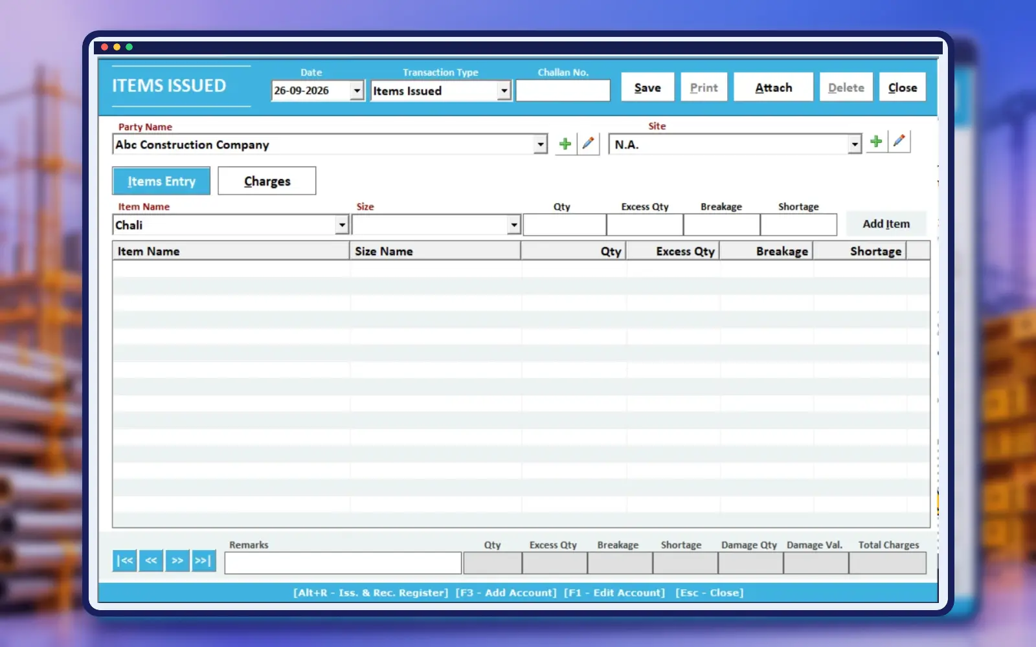
Task: Click the Size Name column header
Action: tap(435, 251)
